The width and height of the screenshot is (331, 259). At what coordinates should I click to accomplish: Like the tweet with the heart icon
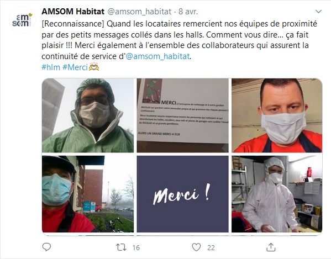[x=196, y=247]
